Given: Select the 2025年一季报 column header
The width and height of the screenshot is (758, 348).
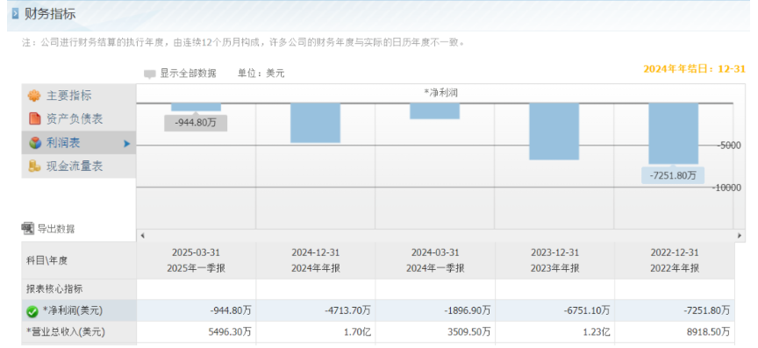Looking at the screenshot, I should coord(197,260).
